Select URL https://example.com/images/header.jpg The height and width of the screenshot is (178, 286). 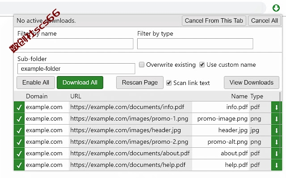point(126,130)
